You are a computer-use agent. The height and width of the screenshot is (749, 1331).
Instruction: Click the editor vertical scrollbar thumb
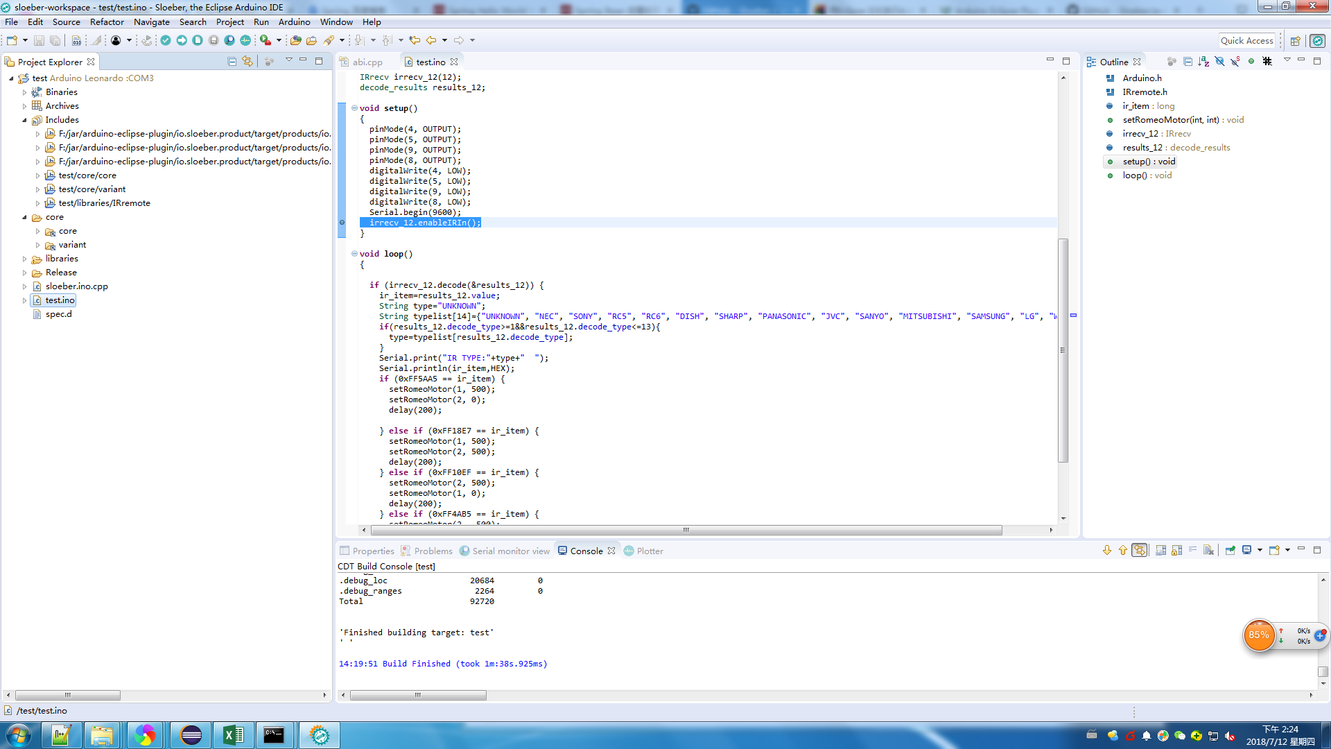pos(1063,350)
